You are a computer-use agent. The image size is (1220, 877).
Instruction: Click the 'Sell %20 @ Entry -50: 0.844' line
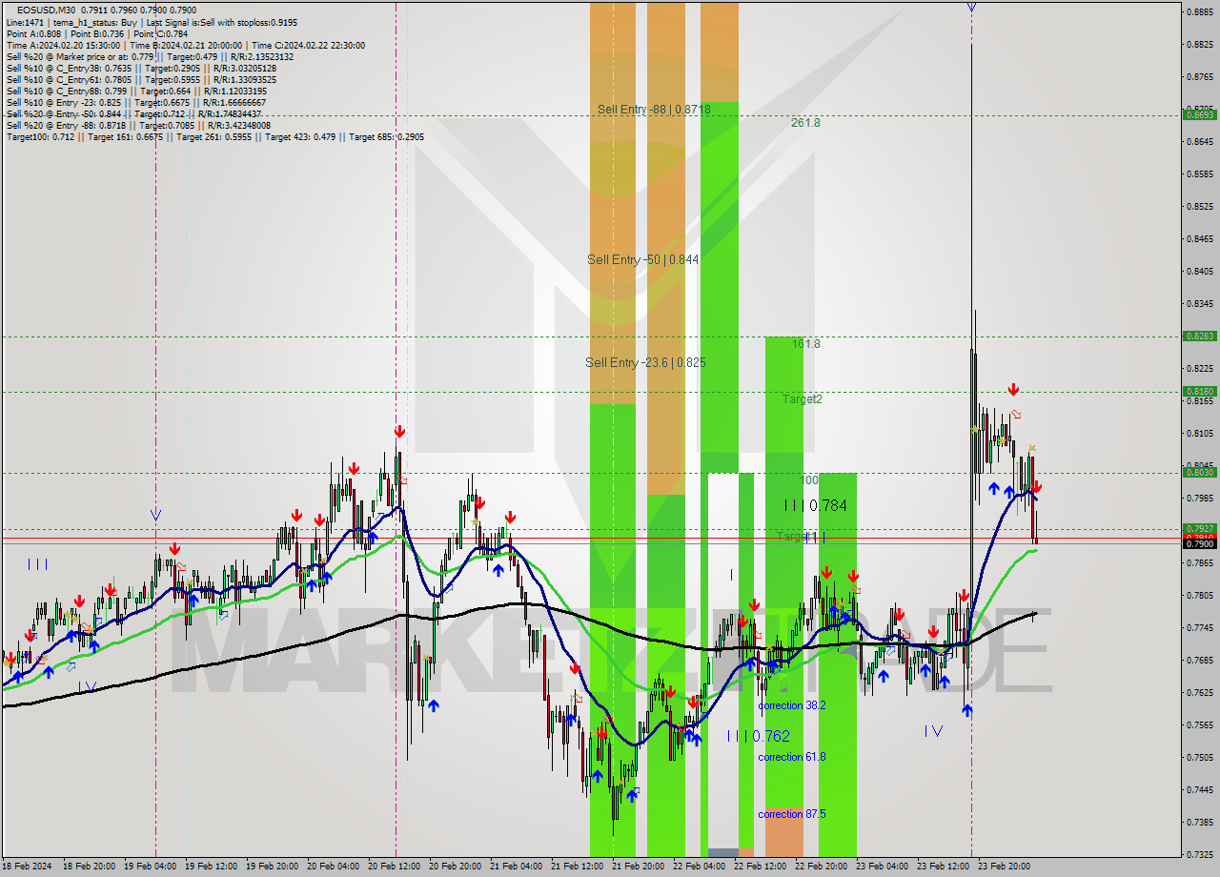pyautogui.click(x=133, y=113)
